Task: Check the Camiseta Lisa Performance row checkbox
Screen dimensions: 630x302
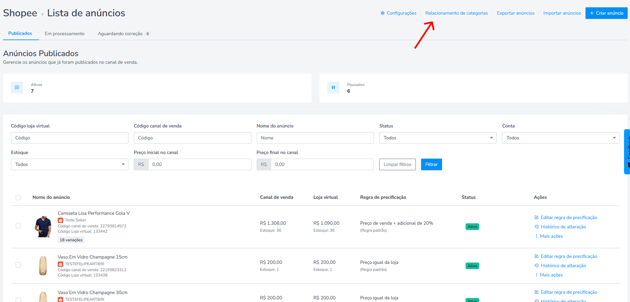Action: (18, 226)
